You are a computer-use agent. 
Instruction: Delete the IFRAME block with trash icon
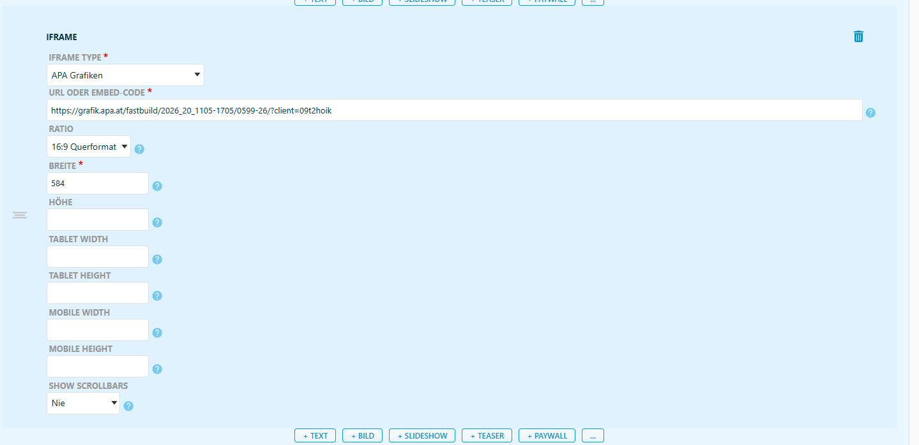pyautogui.click(x=858, y=36)
